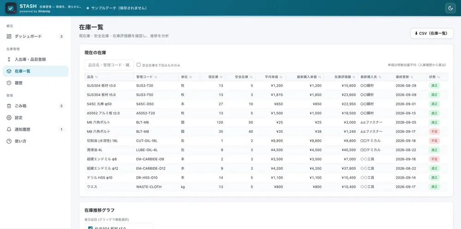This screenshot has height=229, width=461.
Task: Click the サンプルデータ（保存されません）indicator
Action: pyautogui.click(x=117, y=8)
